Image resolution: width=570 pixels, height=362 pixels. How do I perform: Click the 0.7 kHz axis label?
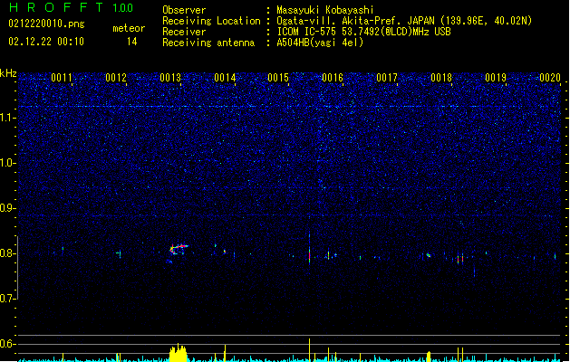click(x=8, y=299)
